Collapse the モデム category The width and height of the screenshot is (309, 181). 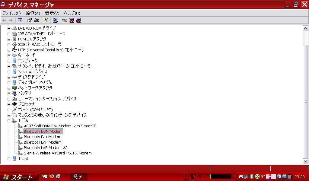(x=9, y=121)
